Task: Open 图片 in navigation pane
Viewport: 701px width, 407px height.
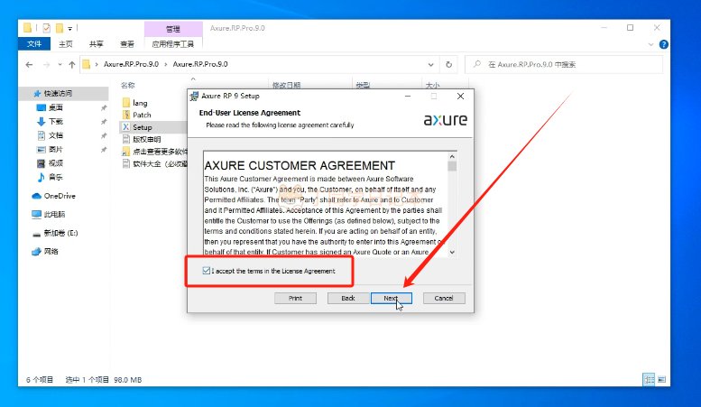Action: [x=56, y=149]
